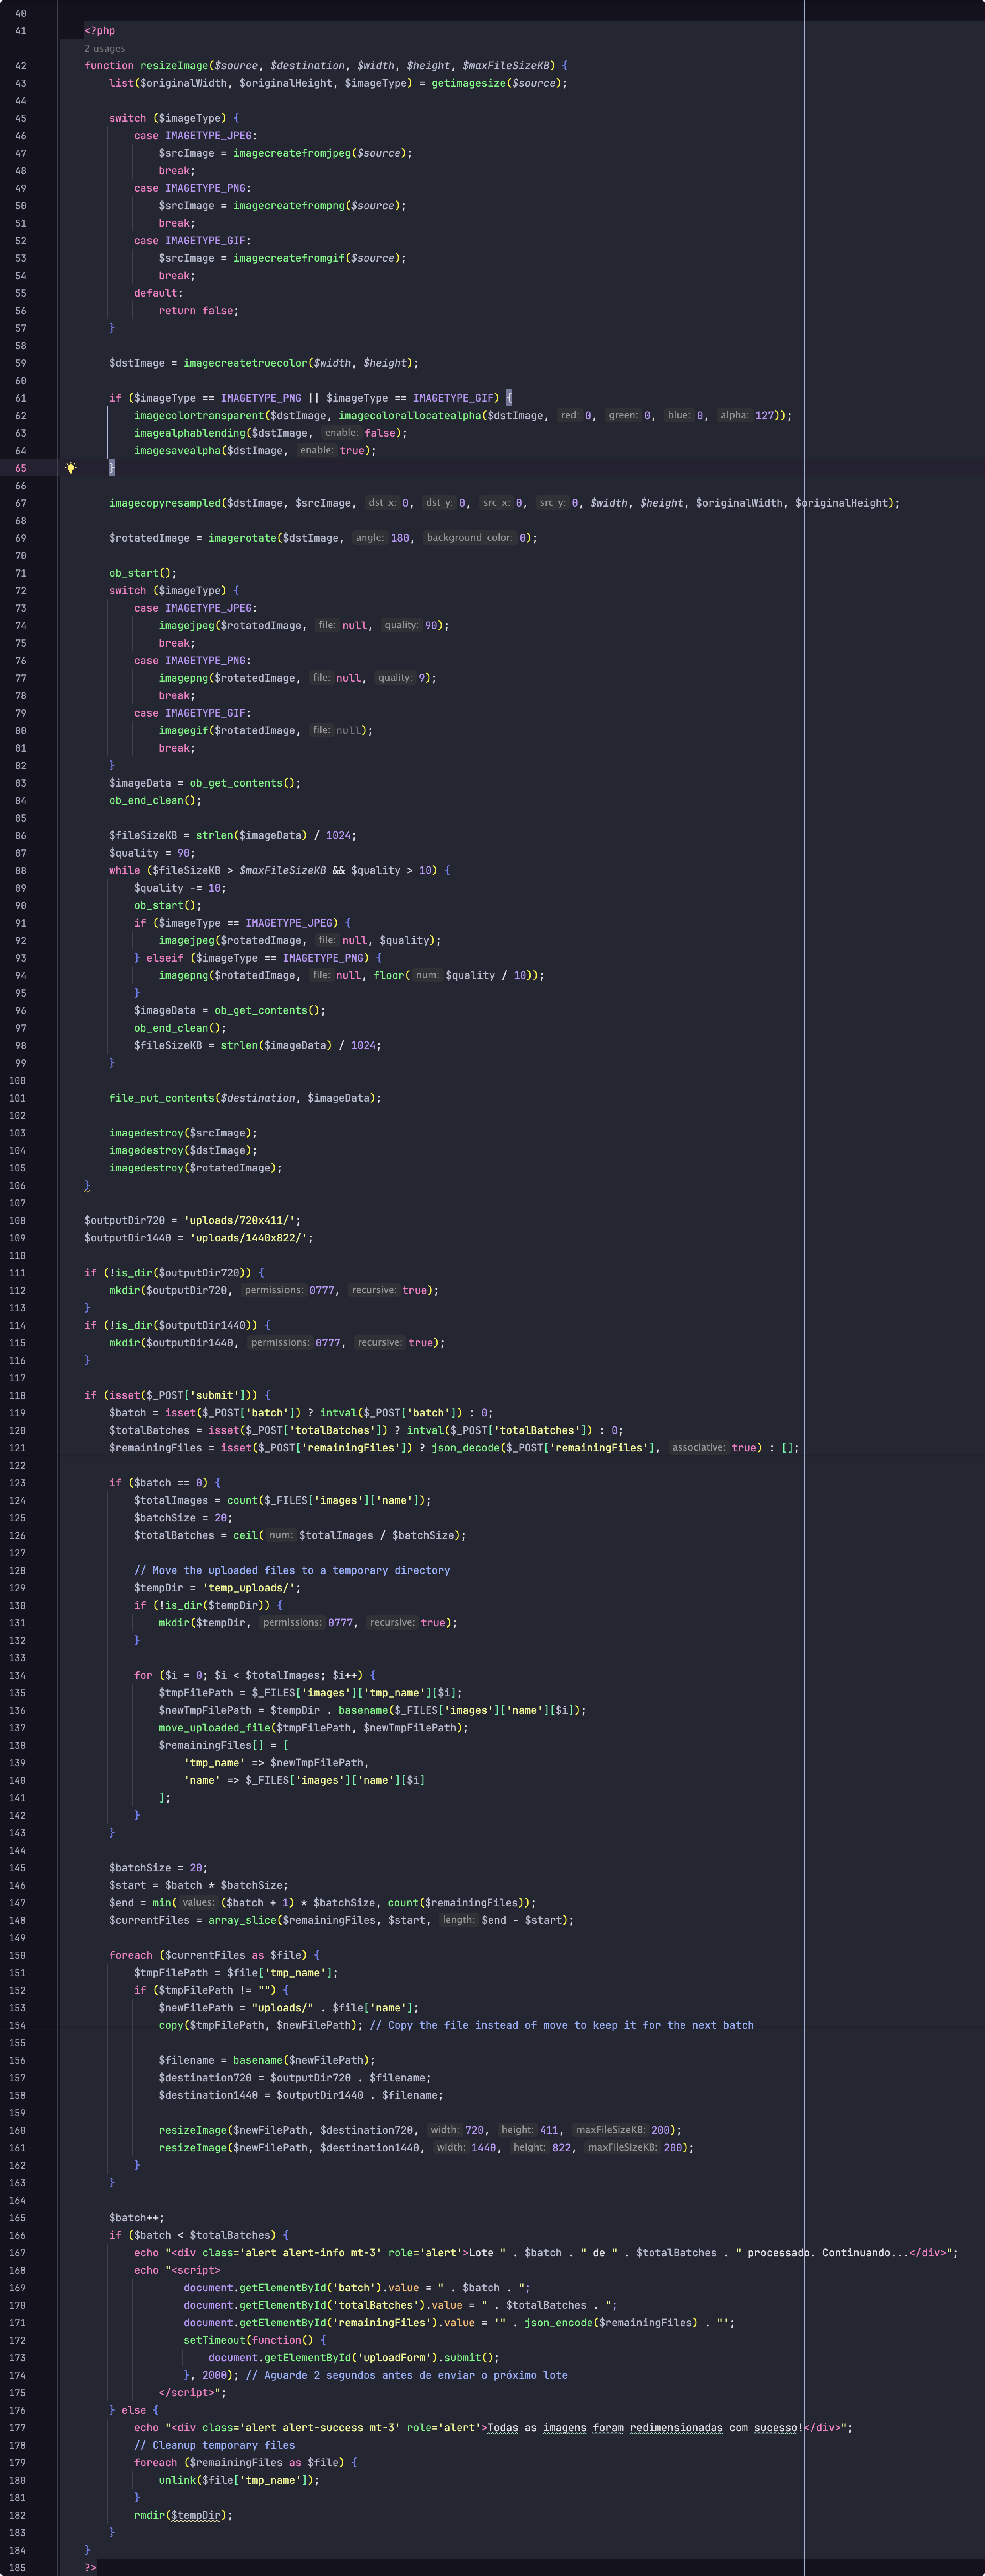Click setTimeout on line 172
985x2576 pixels.
pos(214,2341)
